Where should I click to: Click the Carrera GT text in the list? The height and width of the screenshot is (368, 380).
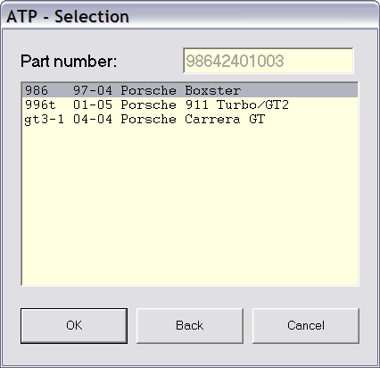225,119
